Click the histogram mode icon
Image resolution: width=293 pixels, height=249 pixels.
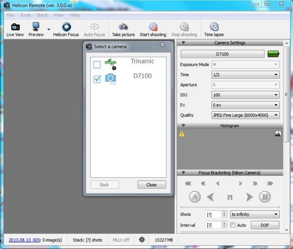click(x=278, y=134)
